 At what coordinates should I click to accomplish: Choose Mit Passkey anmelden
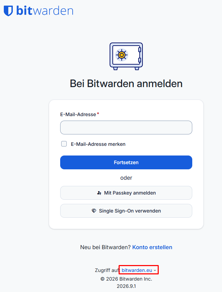pos(126,193)
